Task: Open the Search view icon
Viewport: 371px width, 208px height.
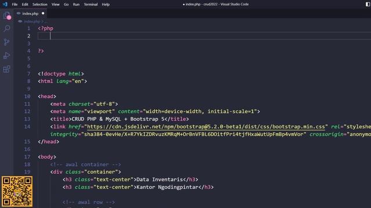Action: tap(6, 28)
